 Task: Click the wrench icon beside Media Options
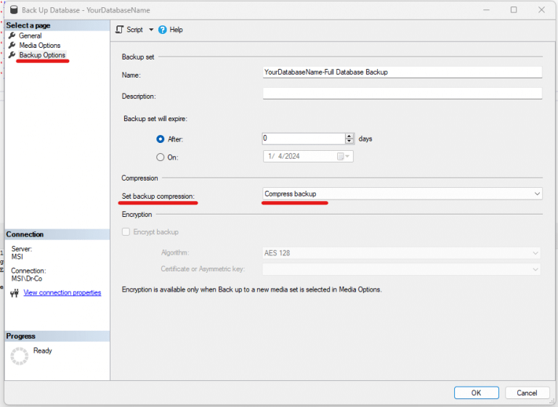(x=12, y=46)
